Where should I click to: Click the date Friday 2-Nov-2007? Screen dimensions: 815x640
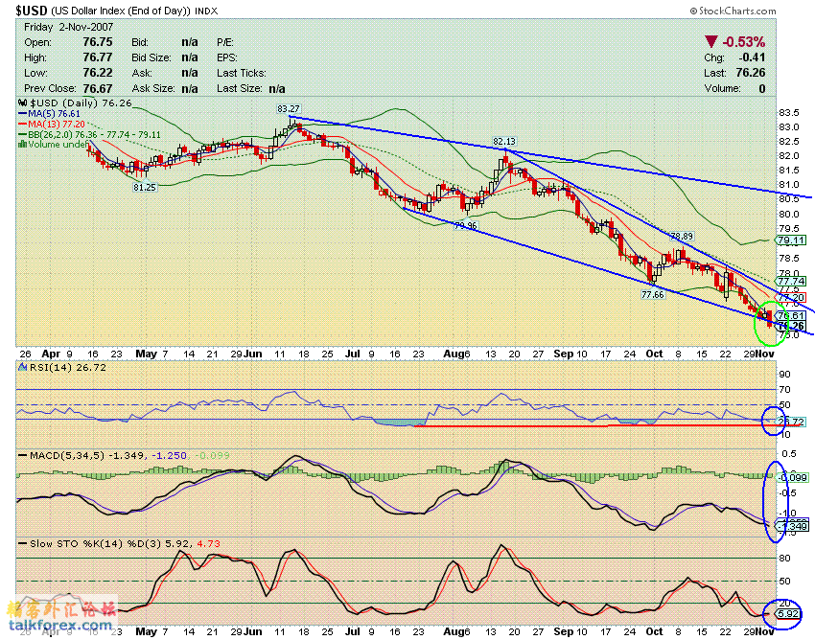pyautogui.click(x=68, y=27)
